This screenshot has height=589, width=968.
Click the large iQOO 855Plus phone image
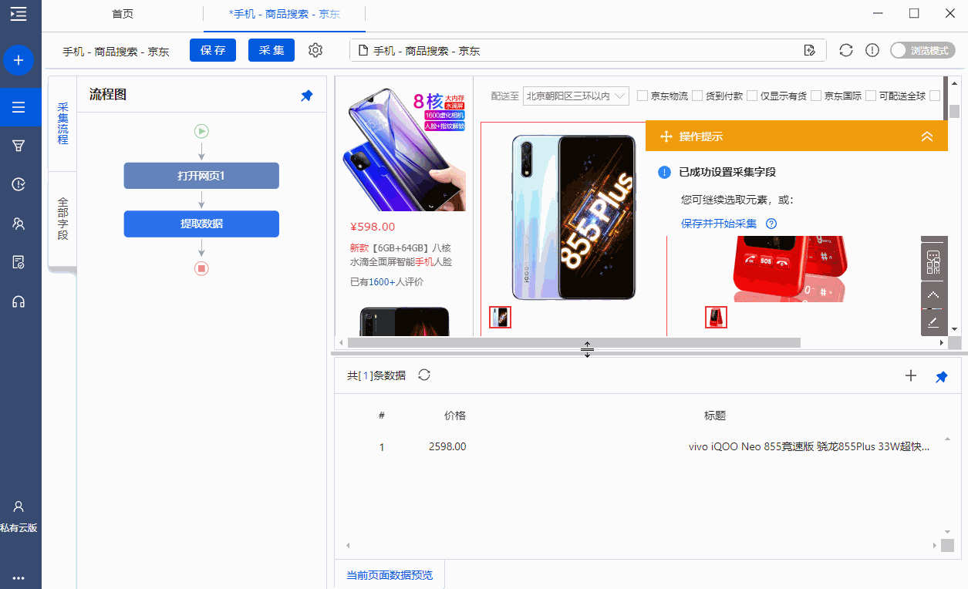[x=573, y=217]
